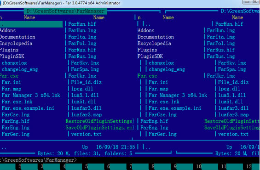260x170 pixels.
Task: Select luafar3.map in the left panel
Action: (87, 115)
